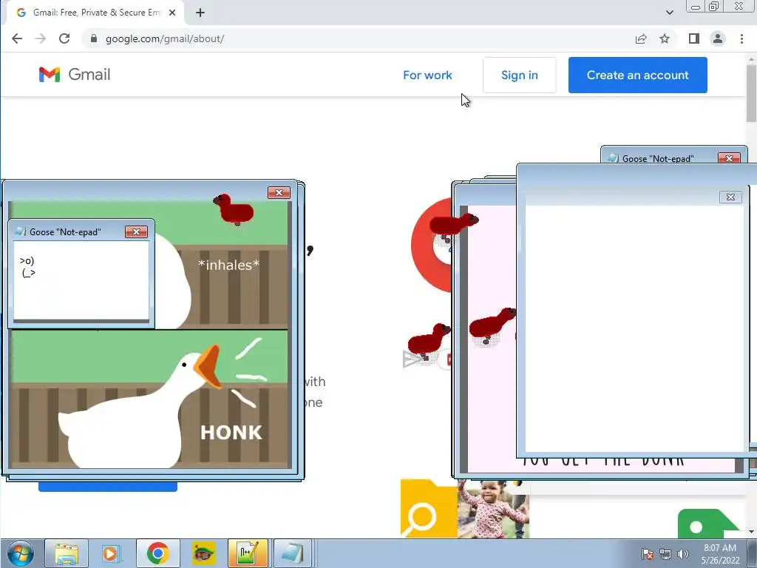The height and width of the screenshot is (568, 757).
Task: Open the Notepad++ taskbar icon
Action: click(x=248, y=553)
